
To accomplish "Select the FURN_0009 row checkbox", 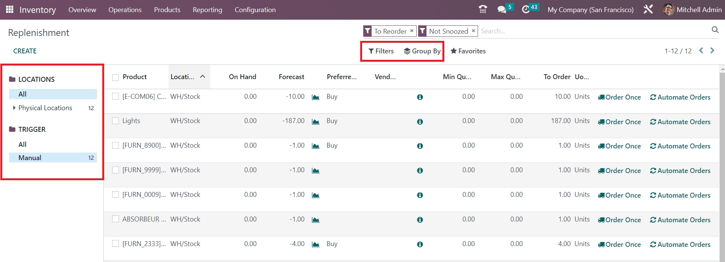I will (116, 195).
